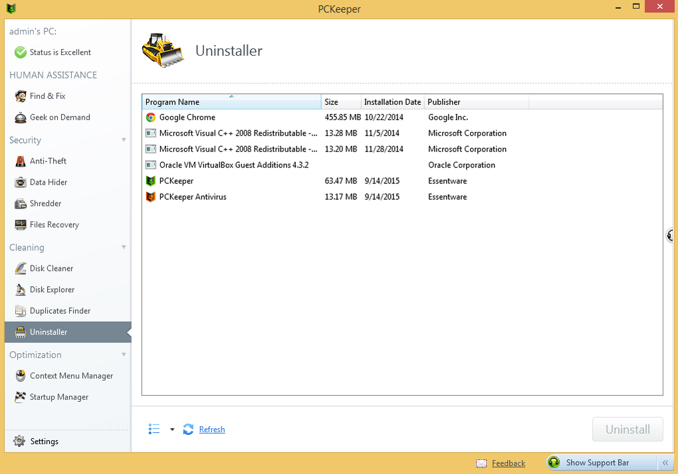Click the PCKeeper title bar logo

click(11, 8)
